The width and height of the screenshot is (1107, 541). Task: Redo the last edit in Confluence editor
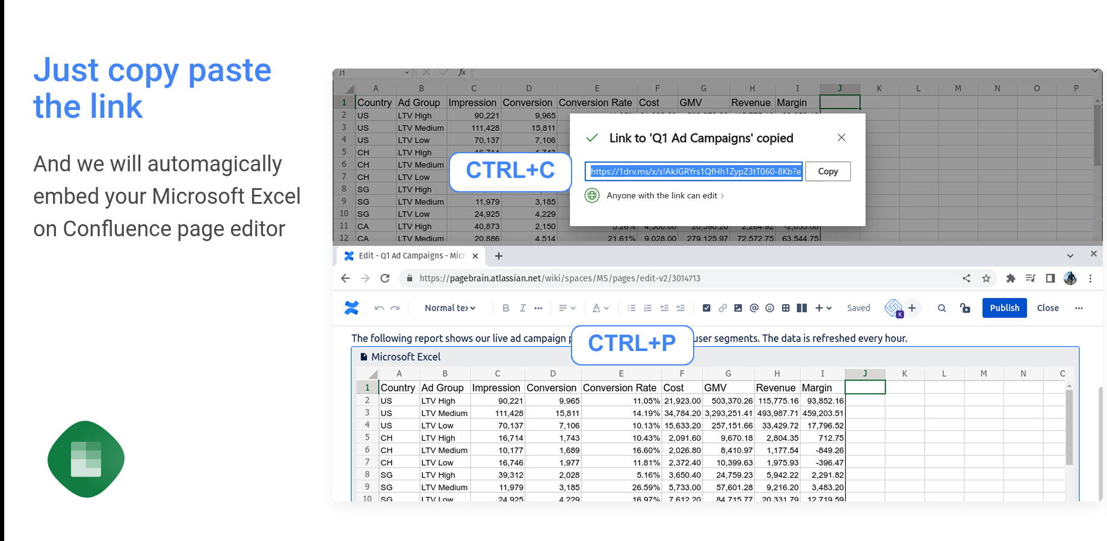tap(395, 308)
